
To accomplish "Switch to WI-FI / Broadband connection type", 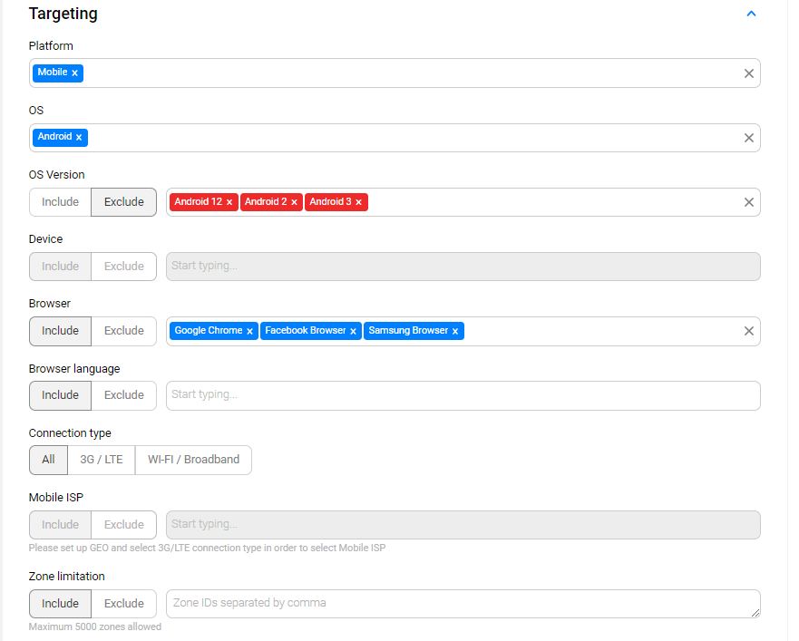I will pos(193,460).
